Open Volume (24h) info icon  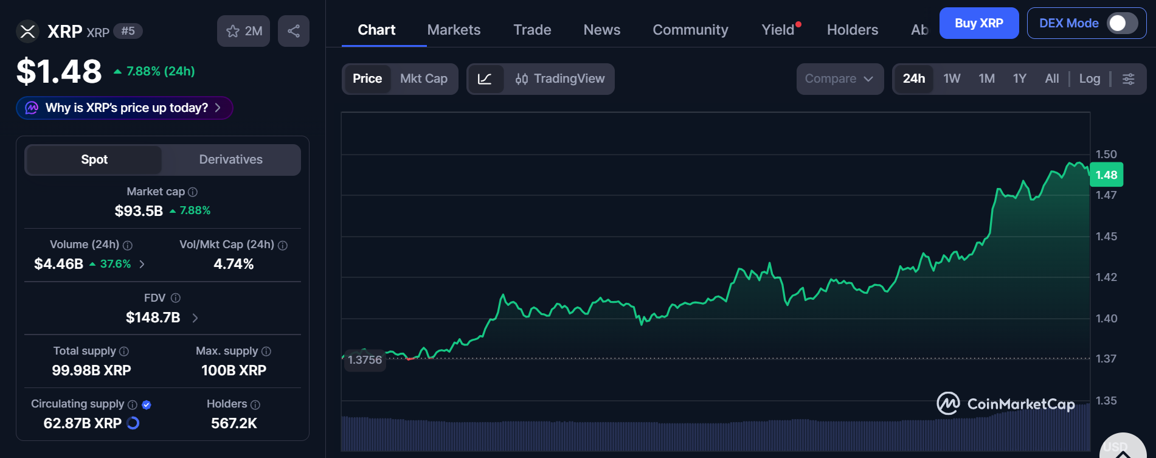tap(128, 245)
